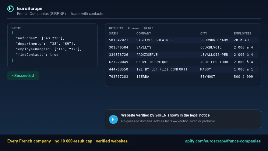
Task: Click SYSTEMES SOLAIRES company name
Action: (x=154, y=40)
